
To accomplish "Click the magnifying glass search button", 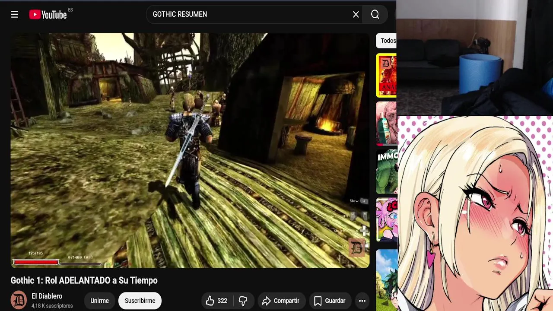I will coord(375,15).
